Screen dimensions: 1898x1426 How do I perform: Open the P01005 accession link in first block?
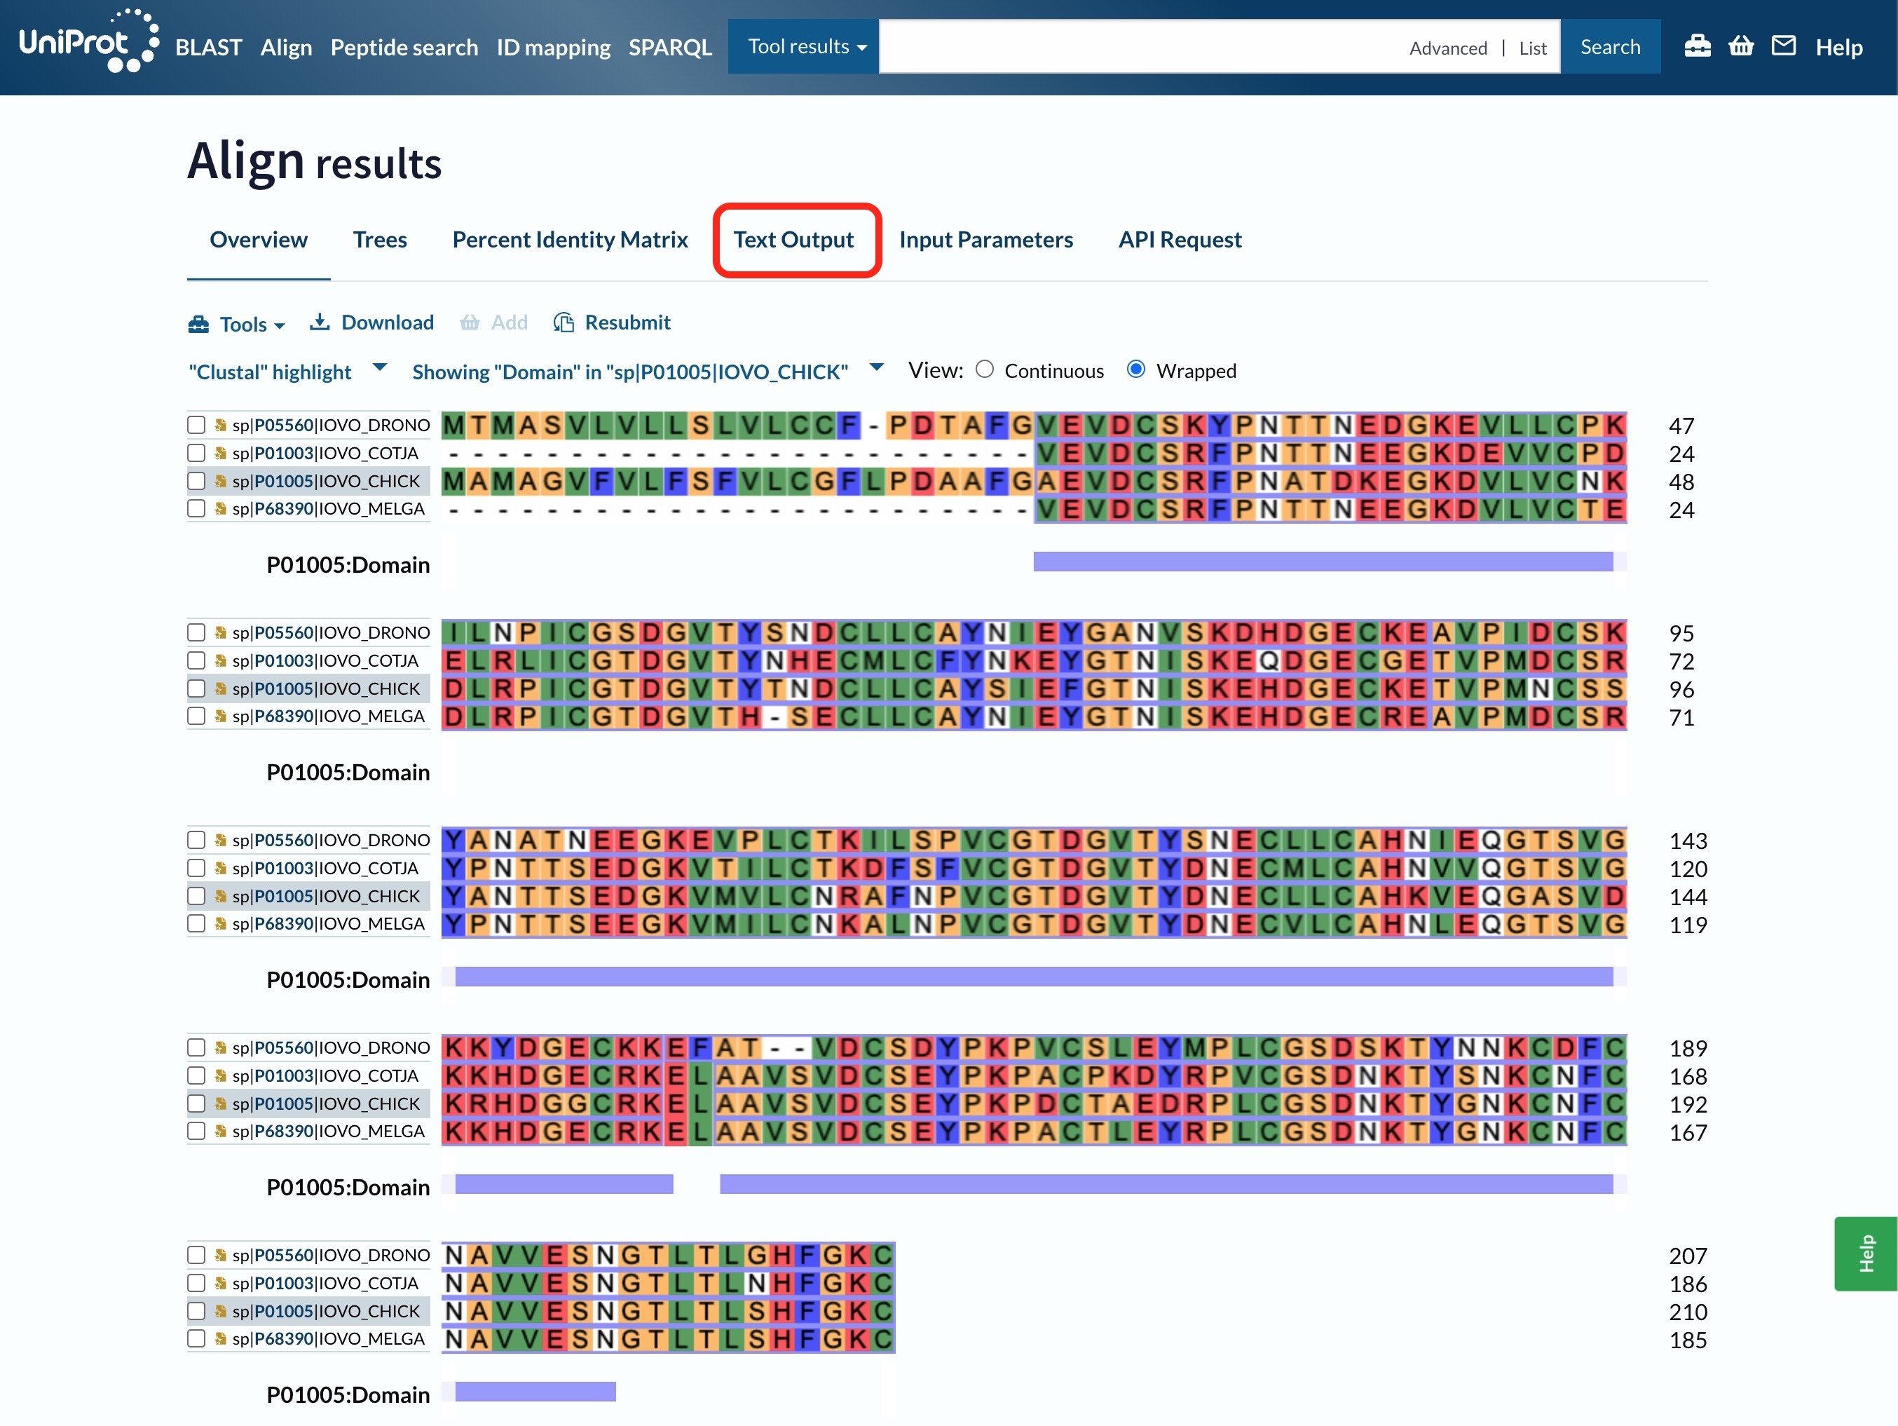283,481
